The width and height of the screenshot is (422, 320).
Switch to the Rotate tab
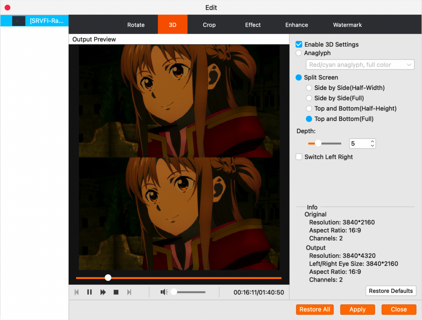coord(136,25)
